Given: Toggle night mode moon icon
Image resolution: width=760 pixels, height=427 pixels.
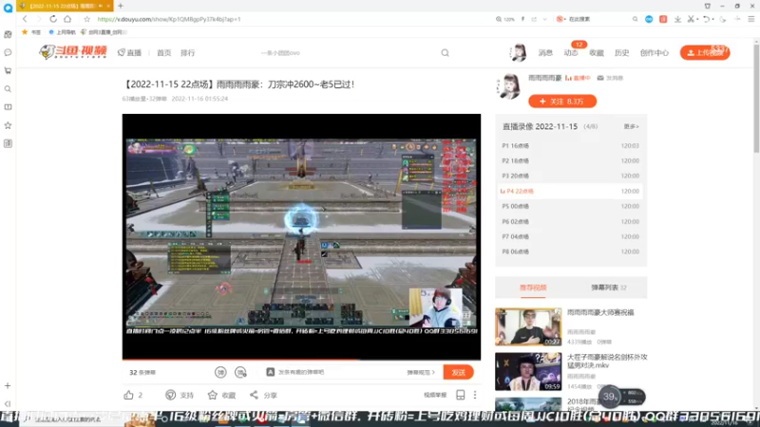Looking at the screenshot, I should tap(723, 19).
